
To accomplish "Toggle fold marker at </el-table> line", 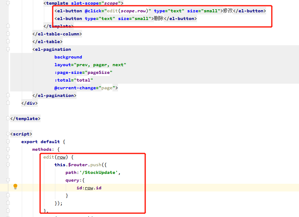I will 8,41.
